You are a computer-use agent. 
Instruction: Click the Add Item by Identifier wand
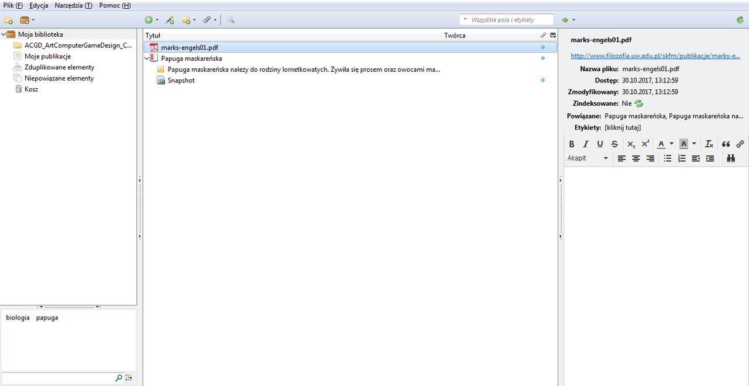click(x=170, y=20)
